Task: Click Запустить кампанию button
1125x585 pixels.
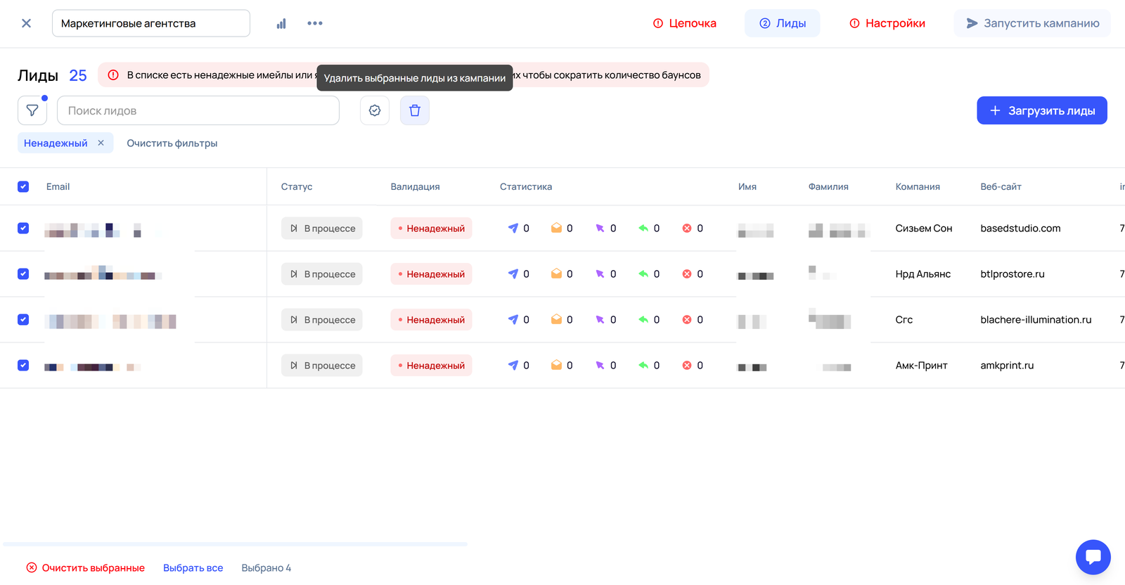Action: 1032,23
